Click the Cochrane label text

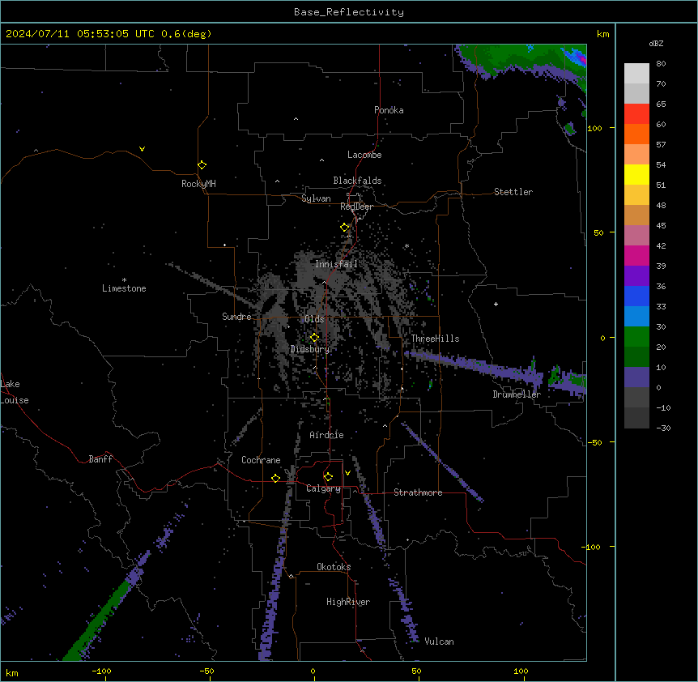point(261,460)
